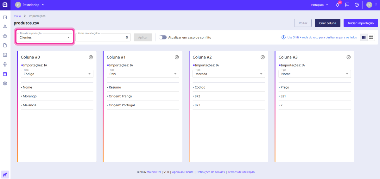Remove Coluna #2 with its X icon

[x=263, y=57]
